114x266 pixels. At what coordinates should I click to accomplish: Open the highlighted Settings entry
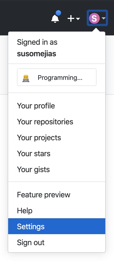(57, 226)
